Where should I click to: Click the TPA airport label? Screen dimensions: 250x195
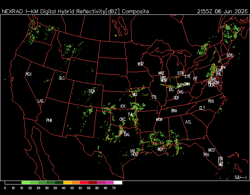[206, 154]
